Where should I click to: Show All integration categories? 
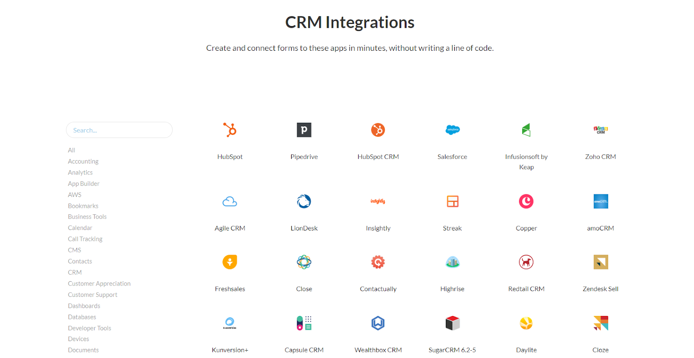pos(72,150)
